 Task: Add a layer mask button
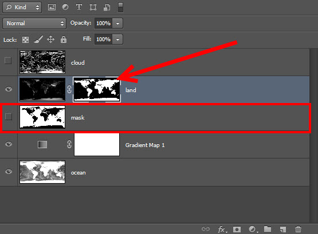tap(237, 229)
